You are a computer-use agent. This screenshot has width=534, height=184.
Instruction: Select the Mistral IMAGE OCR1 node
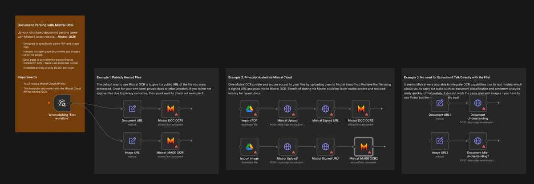click(x=170, y=141)
